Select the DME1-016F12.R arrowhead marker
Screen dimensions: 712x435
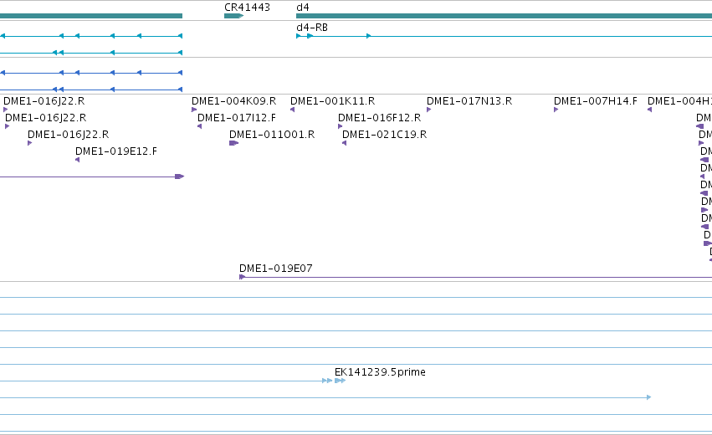click(341, 126)
